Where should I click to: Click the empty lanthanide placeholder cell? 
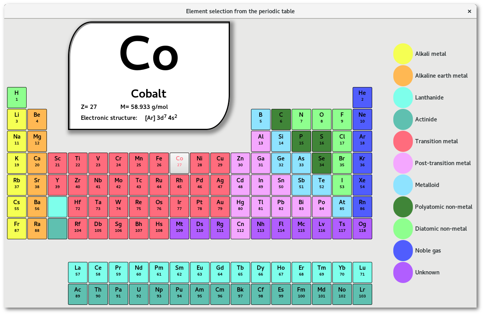[57, 207]
